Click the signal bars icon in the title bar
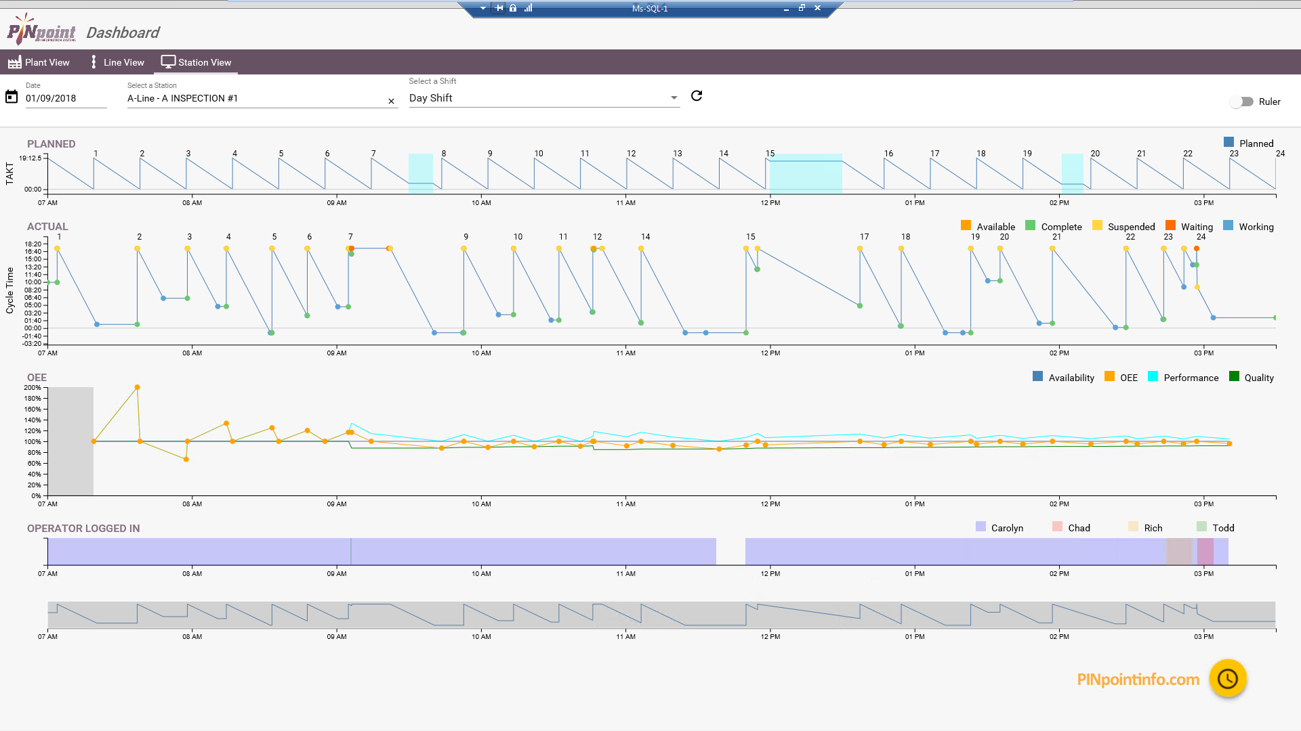This screenshot has width=1301, height=731. tap(528, 8)
